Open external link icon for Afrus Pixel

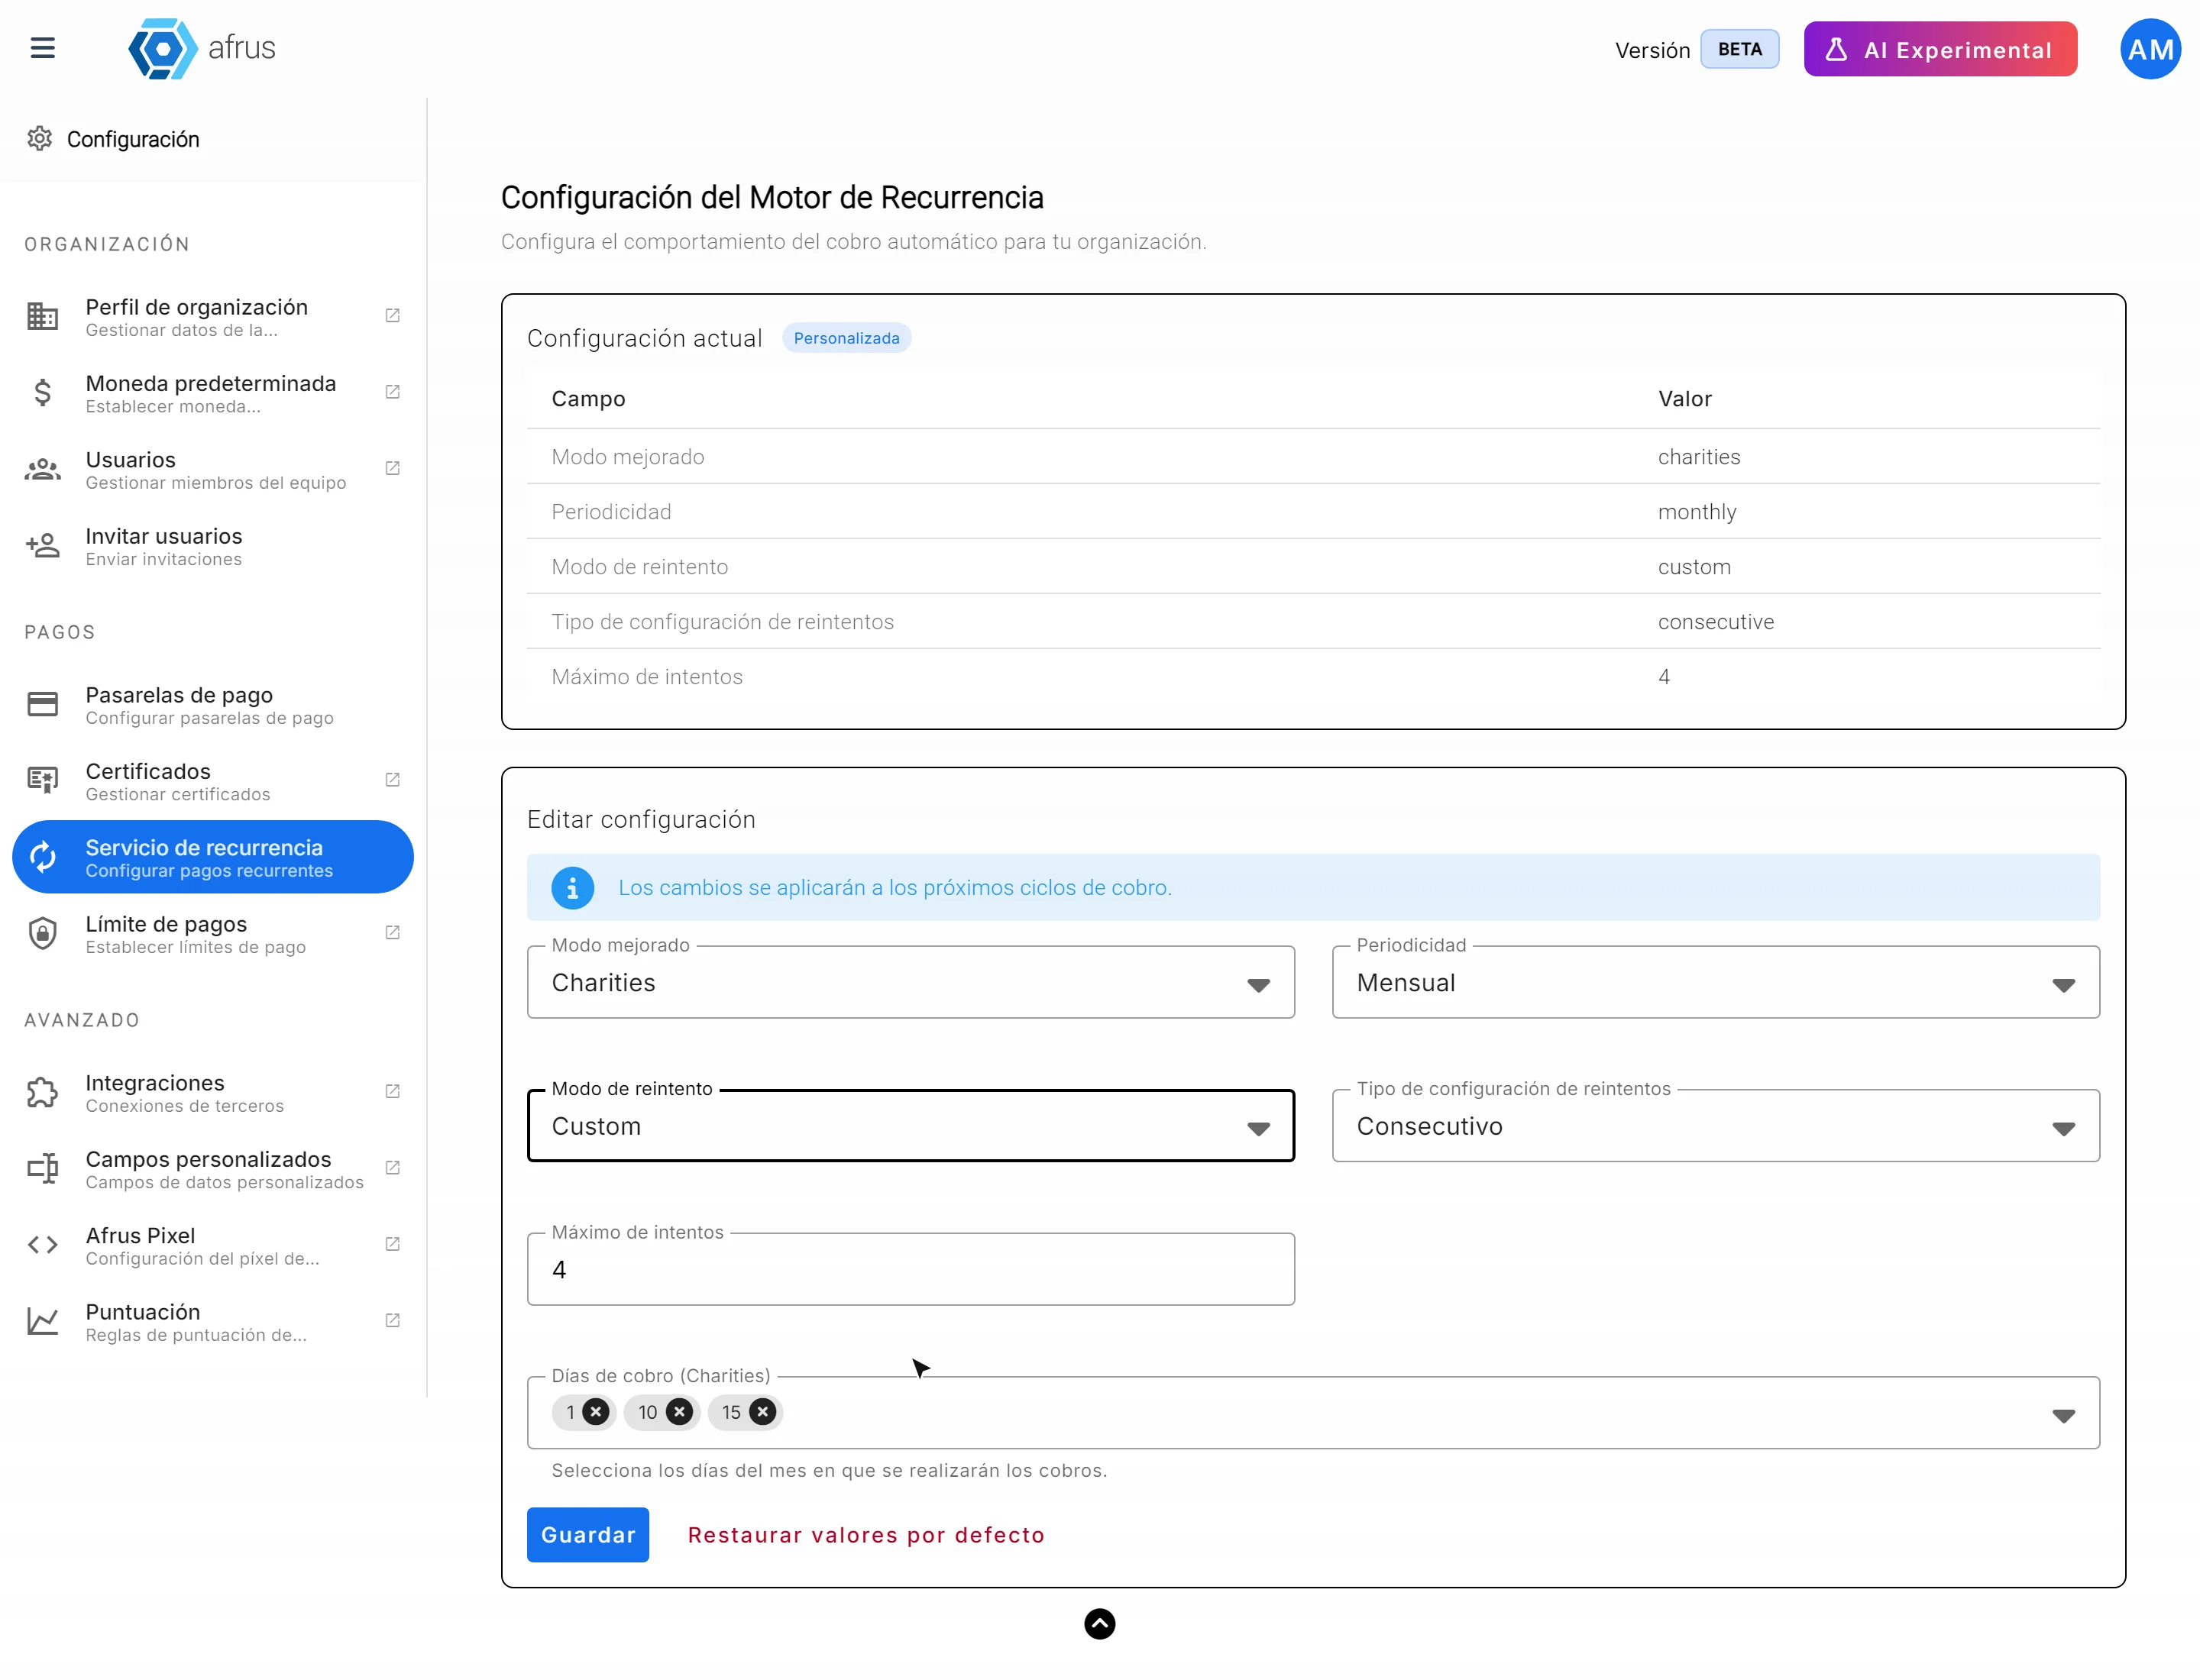392,1245
